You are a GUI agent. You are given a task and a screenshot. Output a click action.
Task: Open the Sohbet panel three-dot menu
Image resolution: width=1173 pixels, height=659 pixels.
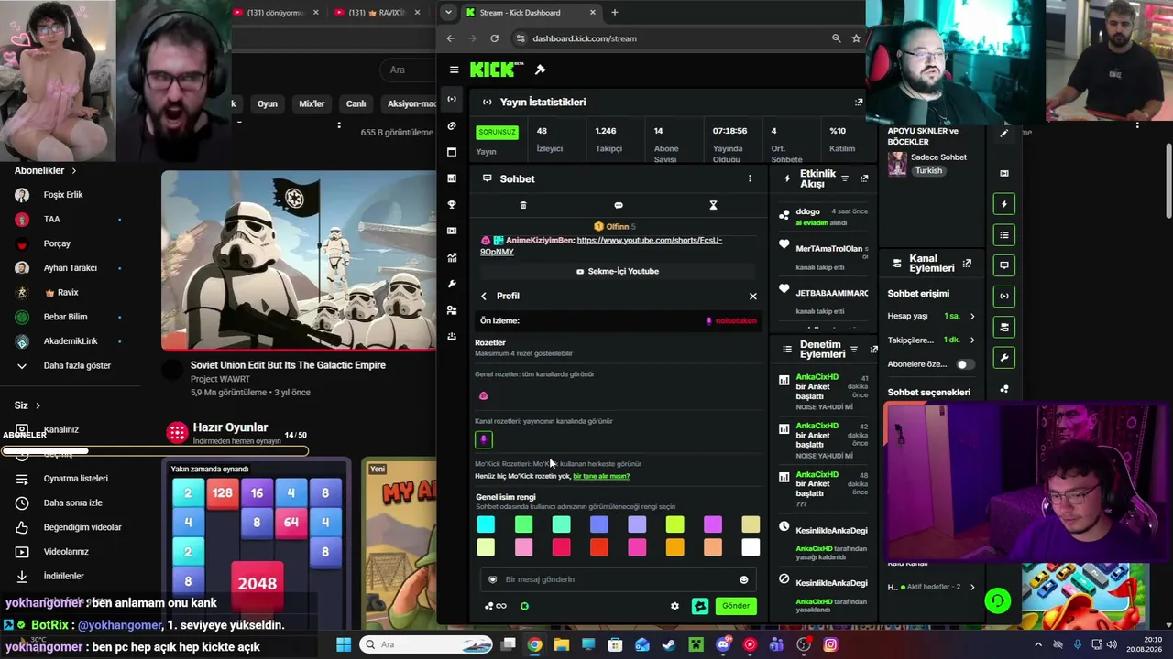[750, 178]
